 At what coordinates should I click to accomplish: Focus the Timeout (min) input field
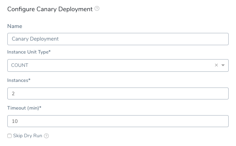tap(118, 121)
